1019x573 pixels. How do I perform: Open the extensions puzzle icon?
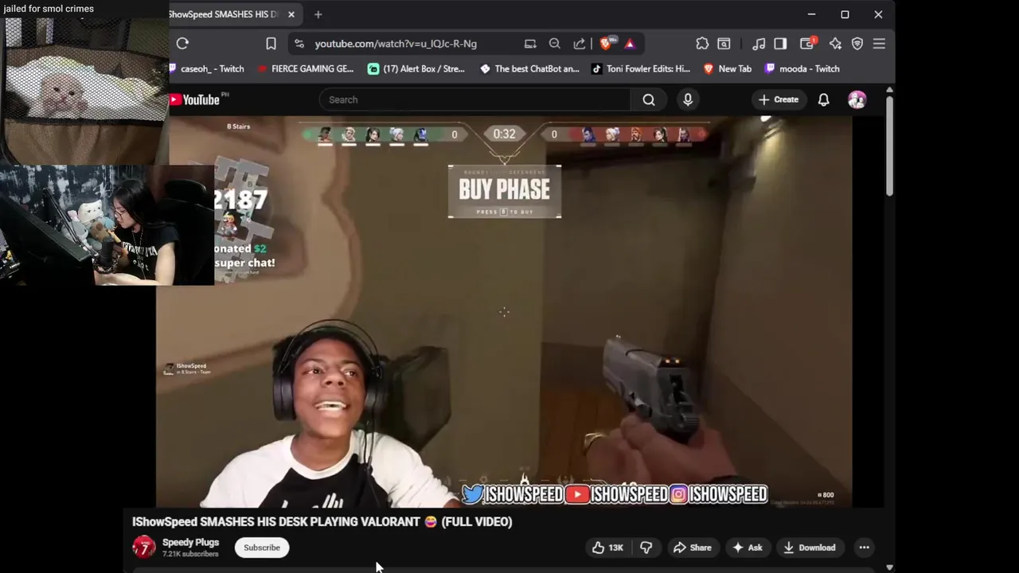click(702, 44)
